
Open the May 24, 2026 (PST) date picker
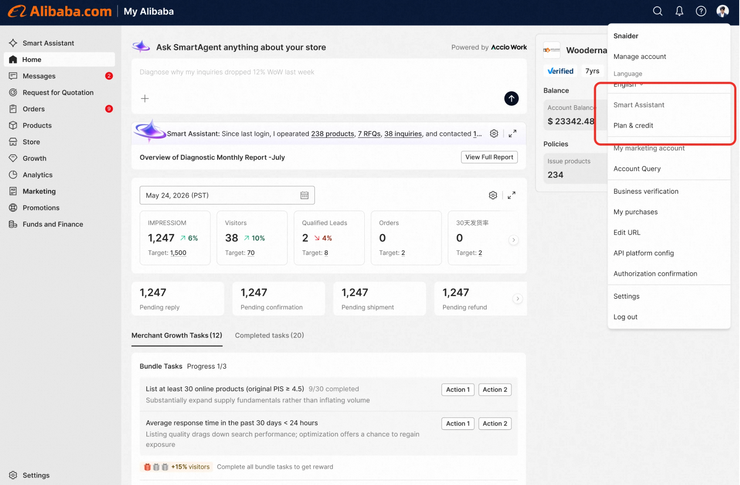pyautogui.click(x=227, y=196)
